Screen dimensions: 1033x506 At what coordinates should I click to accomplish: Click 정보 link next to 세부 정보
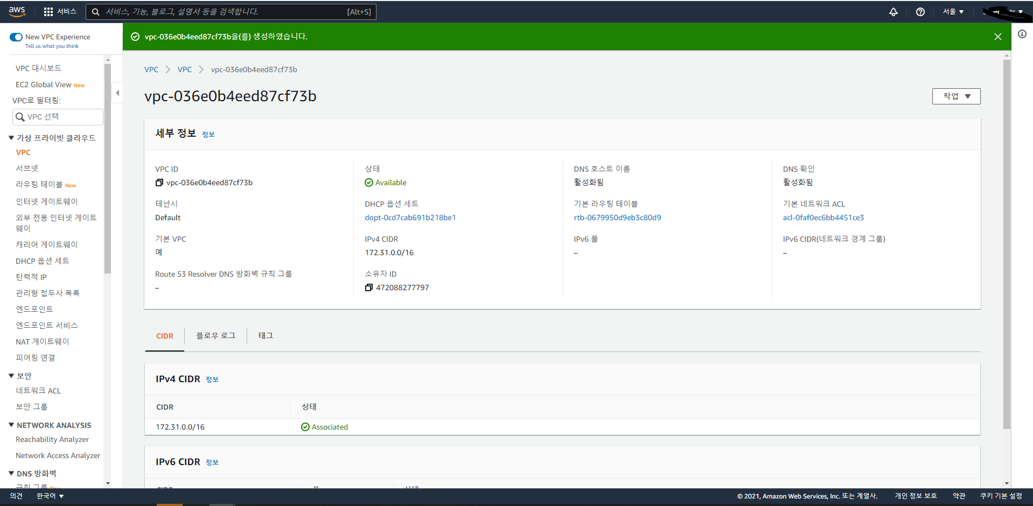pyautogui.click(x=208, y=135)
